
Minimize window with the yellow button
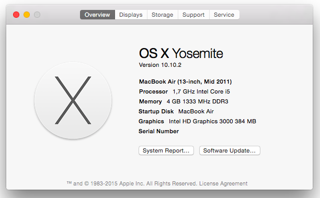click(x=27, y=15)
